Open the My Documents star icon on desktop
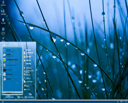Screen dimensions: 128x103 coord(3,3)
